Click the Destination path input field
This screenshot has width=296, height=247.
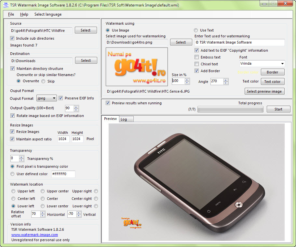41,61
